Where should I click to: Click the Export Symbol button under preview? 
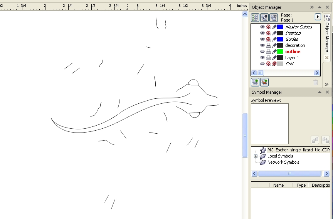(326, 140)
